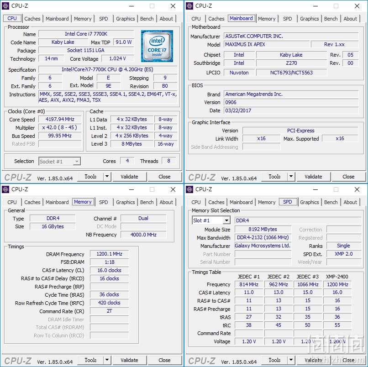This screenshot has height=367, width=368.
Task: Click Validate in the CPU window
Action: (x=130, y=177)
